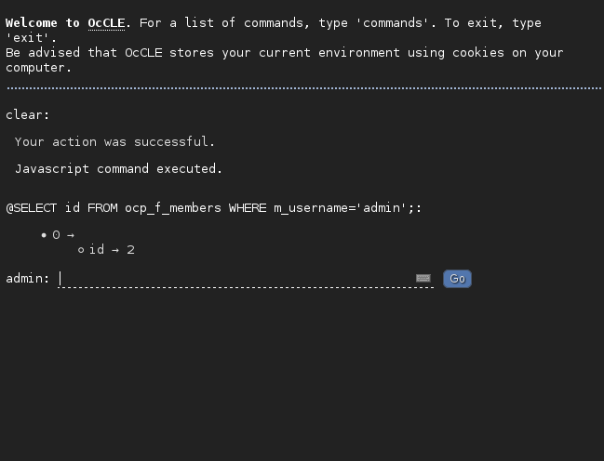Click 'Javascript command executed.' message
This screenshot has width=604, height=461.
coord(118,169)
